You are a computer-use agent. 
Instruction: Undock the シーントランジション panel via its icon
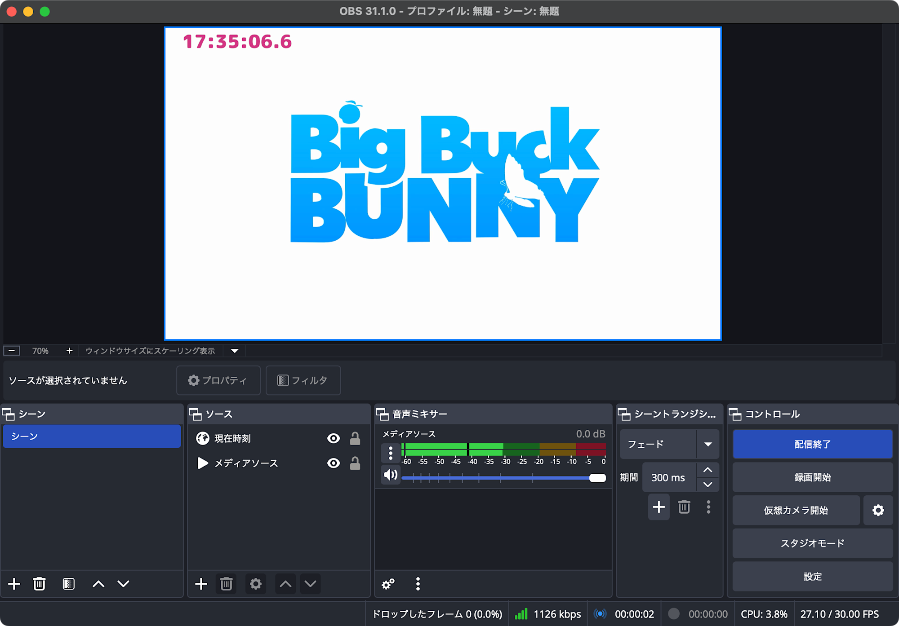[624, 414]
